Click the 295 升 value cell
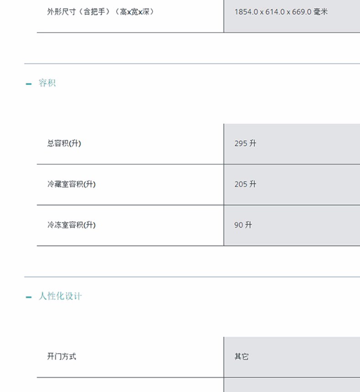 246,143
